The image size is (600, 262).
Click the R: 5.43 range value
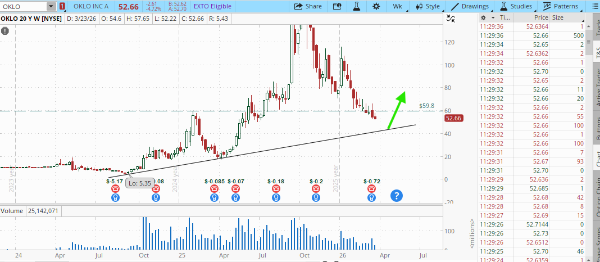coord(217,18)
